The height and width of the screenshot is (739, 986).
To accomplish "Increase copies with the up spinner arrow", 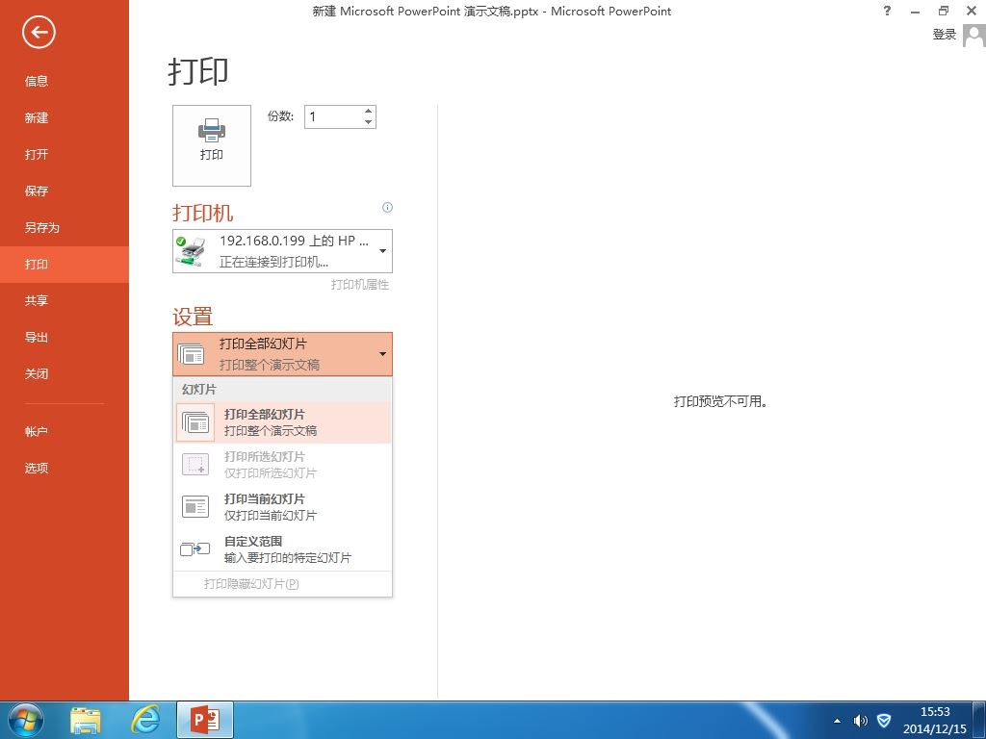I will 369,112.
